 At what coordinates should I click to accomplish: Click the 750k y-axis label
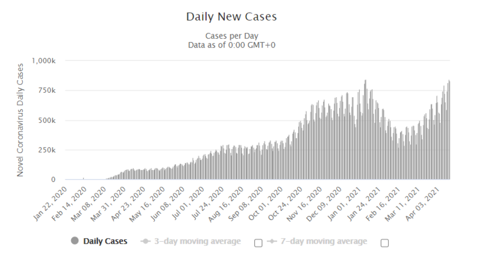tap(47, 90)
